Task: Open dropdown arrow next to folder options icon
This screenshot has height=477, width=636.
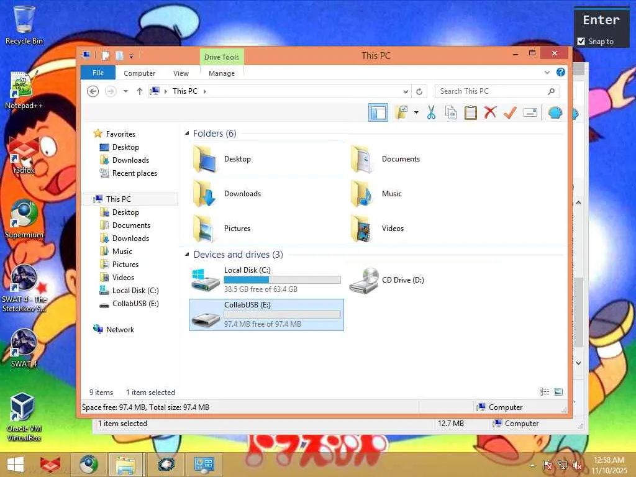Action: 416,112
